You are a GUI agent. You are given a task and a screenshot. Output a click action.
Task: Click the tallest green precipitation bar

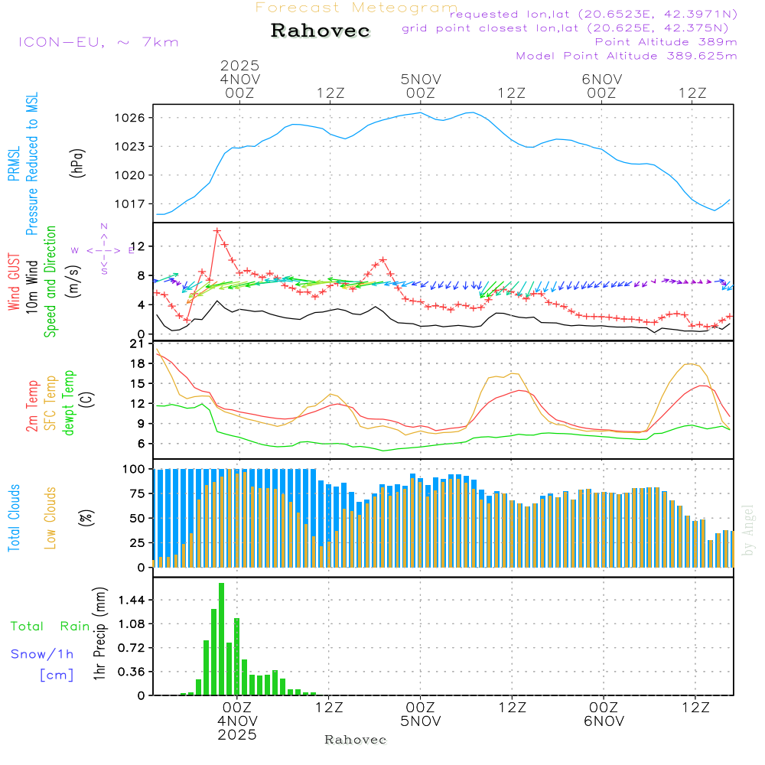(221, 639)
